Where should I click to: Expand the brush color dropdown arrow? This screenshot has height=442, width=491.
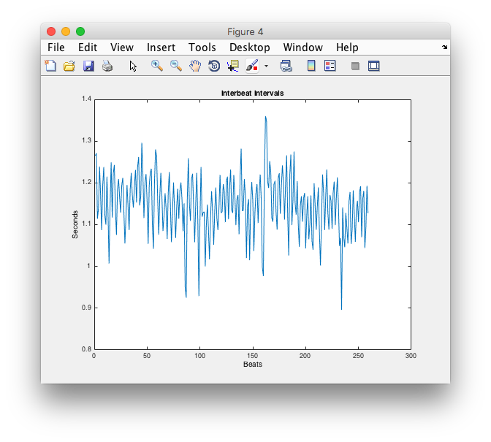pyautogui.click(x=266, y=66)
